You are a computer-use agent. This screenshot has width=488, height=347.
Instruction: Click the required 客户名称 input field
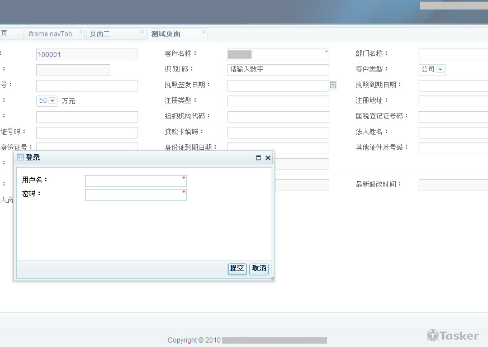(278, 54)
